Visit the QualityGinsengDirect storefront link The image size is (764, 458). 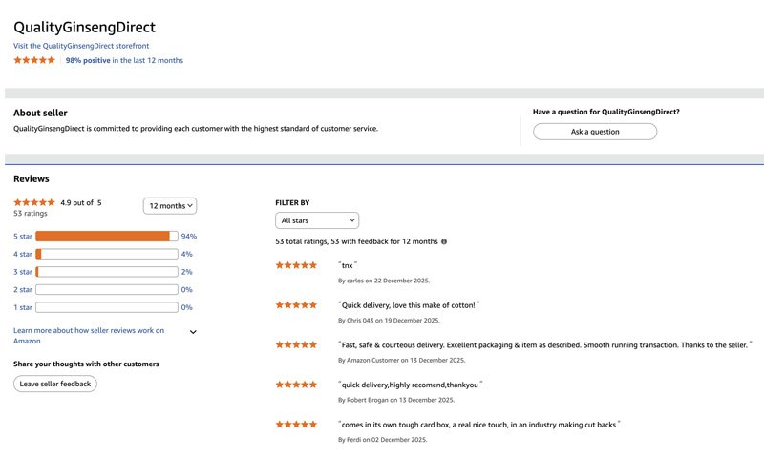[x=81, y=46]
